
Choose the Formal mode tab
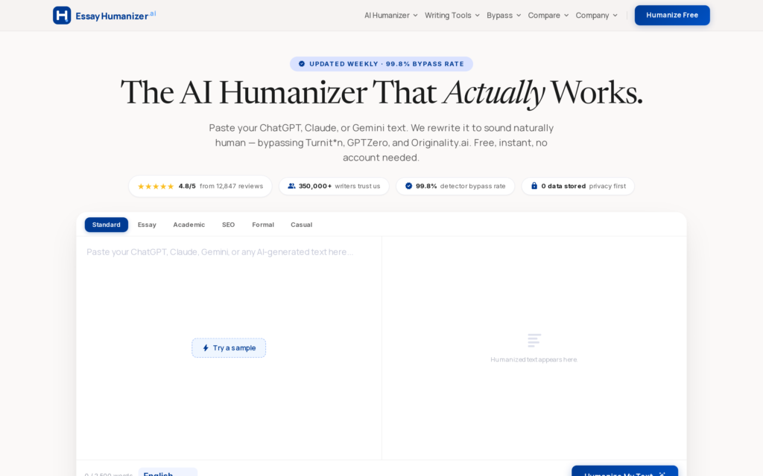[263, 225]
